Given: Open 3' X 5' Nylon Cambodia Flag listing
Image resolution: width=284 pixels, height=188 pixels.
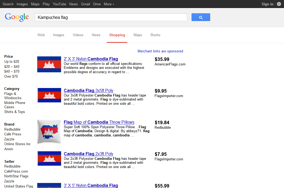Looking at the screenshot, I should pos(91,185).
